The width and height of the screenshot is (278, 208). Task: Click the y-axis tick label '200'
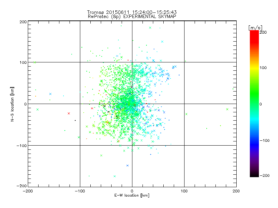coord(23,22)
